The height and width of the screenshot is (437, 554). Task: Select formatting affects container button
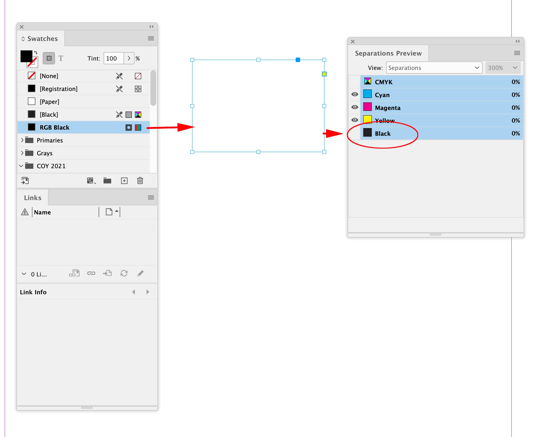[x=49, y=58]
